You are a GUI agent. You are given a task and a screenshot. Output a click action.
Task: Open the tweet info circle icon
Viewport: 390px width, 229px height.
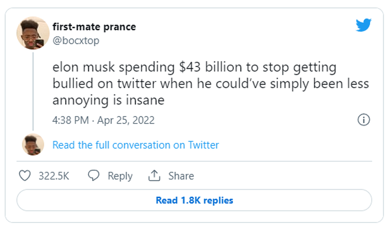tap(364, 120)
